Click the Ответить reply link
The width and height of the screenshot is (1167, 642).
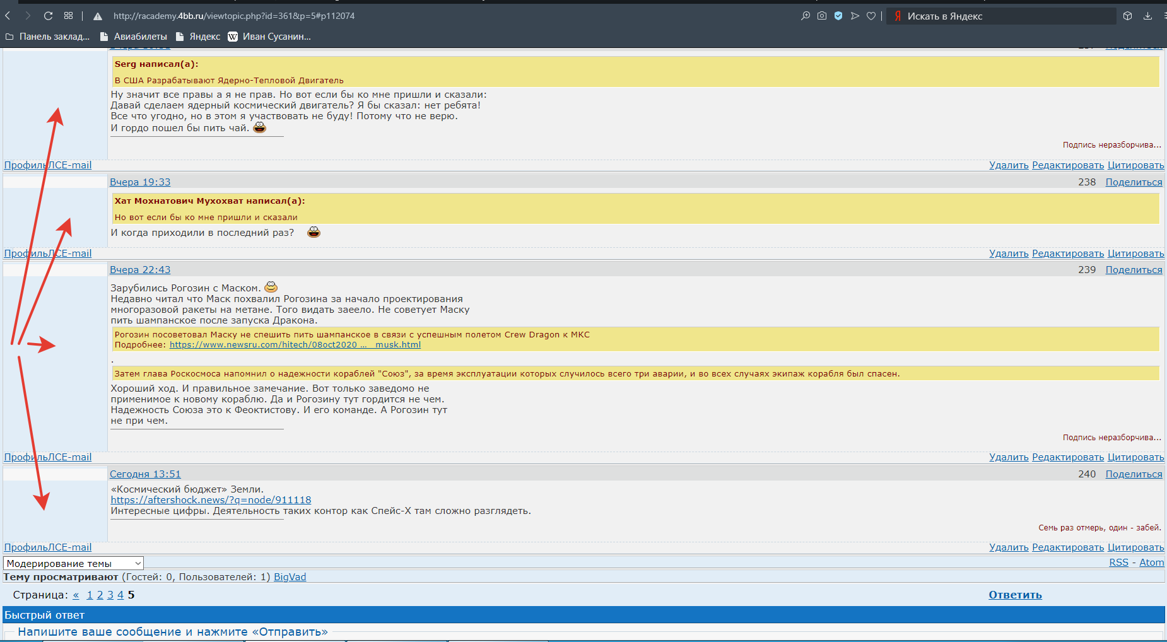click(1015, 595)
